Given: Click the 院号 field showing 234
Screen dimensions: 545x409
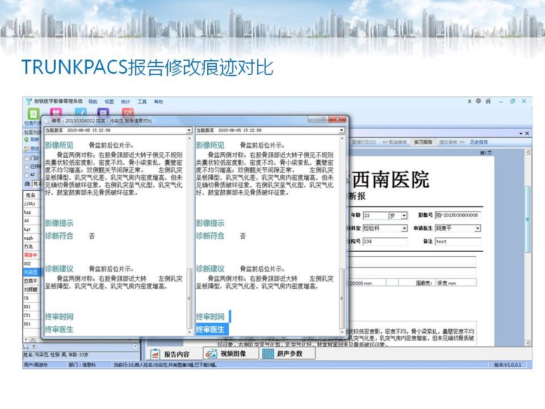Looking at the screenshot, I should 385,242.
